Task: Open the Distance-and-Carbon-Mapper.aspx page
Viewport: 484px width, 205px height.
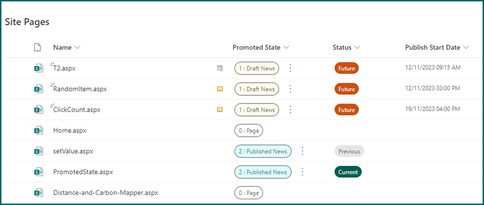Action: [106, 193]
